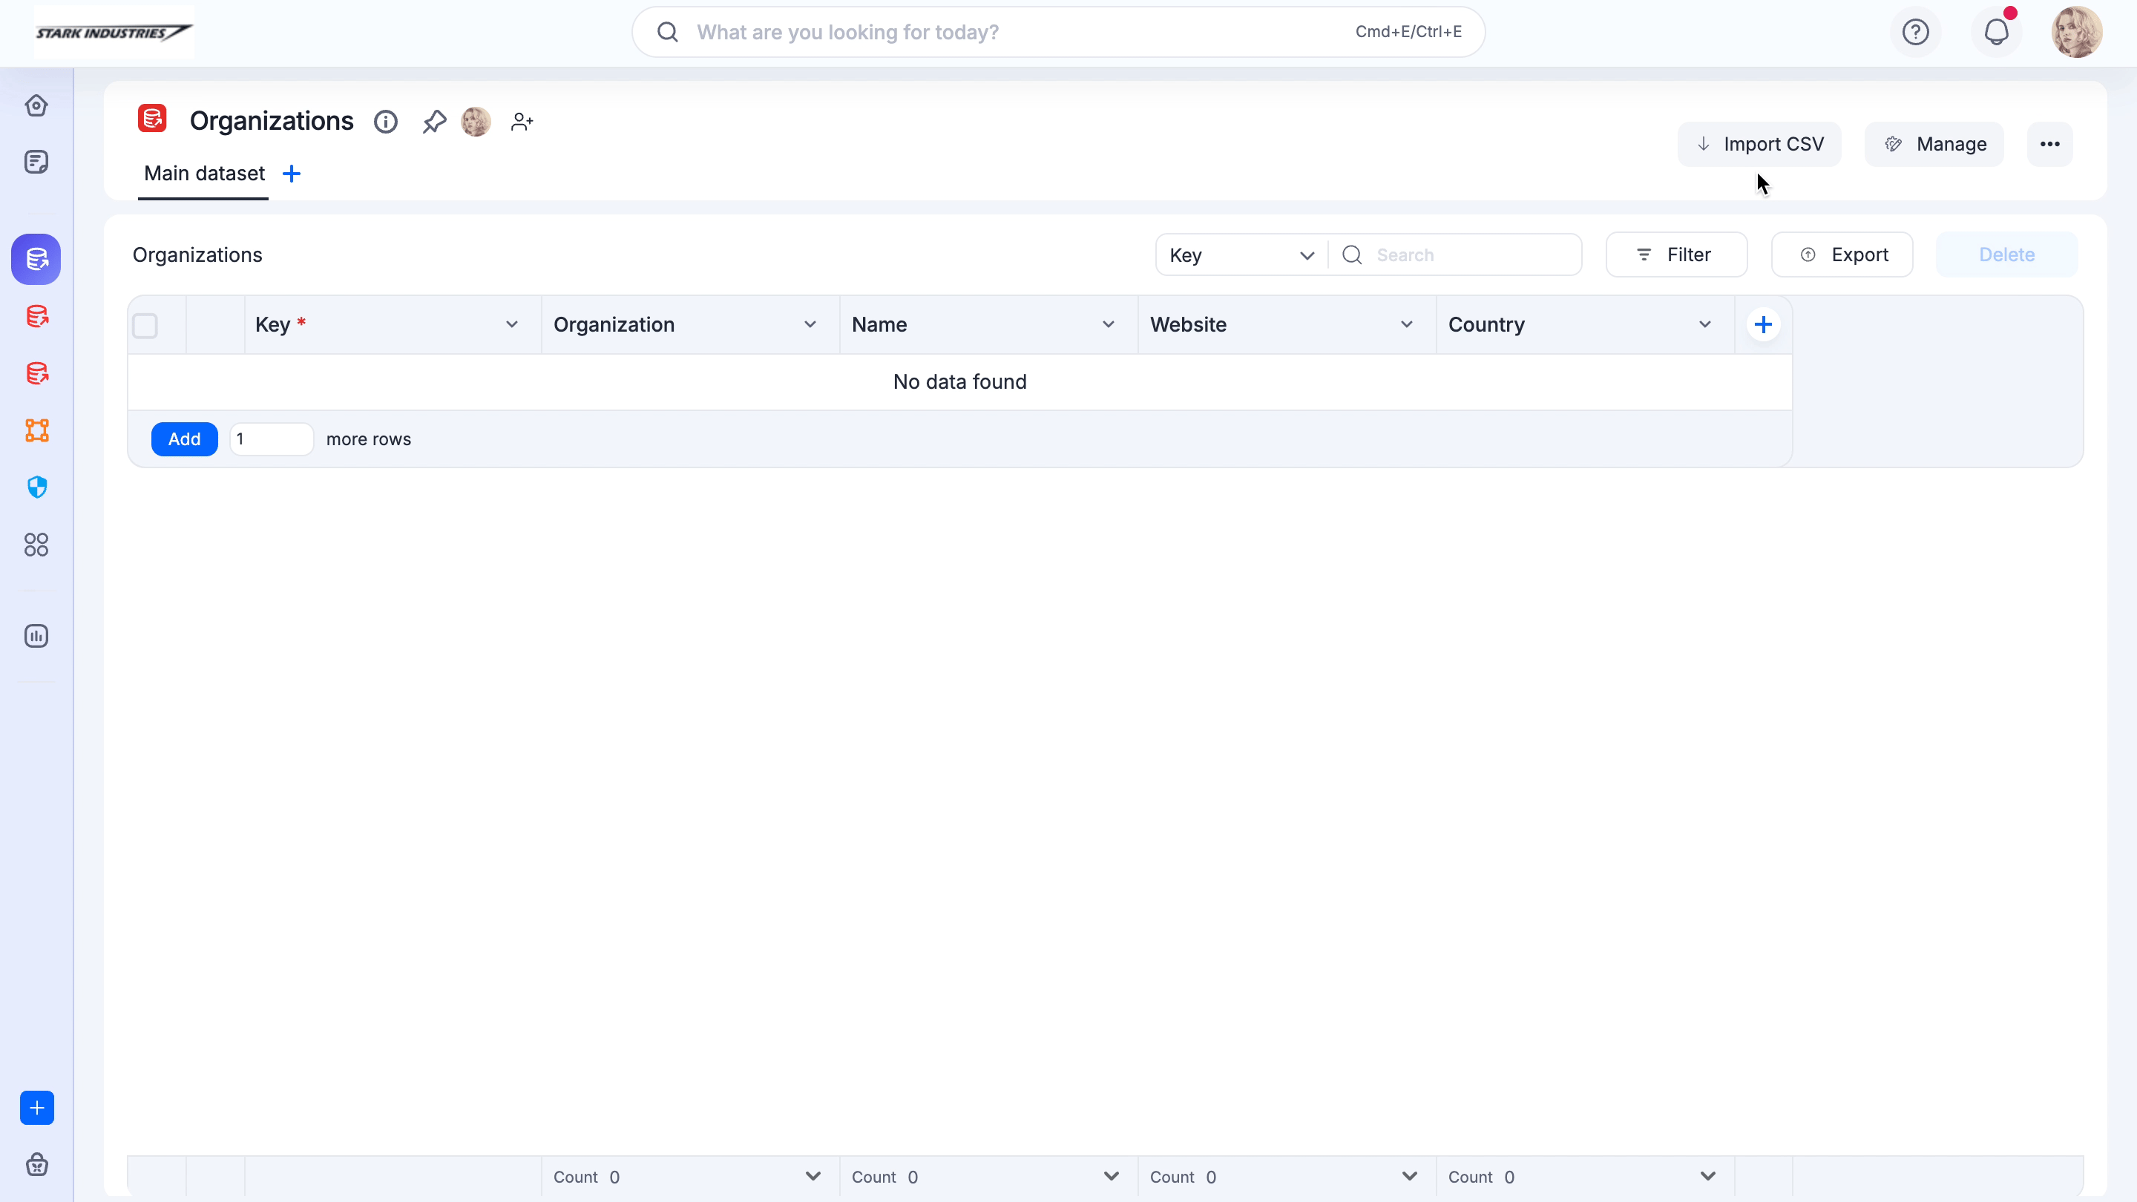Open the orange workflow diagram icon
The height and width of the screenshot is (1202, 2137).
[36, 430]
